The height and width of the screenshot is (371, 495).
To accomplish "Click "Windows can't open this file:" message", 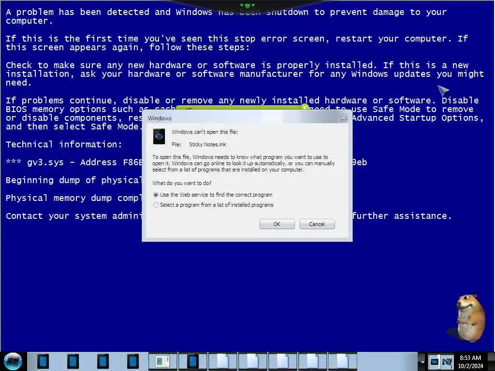I will (x=205, y=132).
